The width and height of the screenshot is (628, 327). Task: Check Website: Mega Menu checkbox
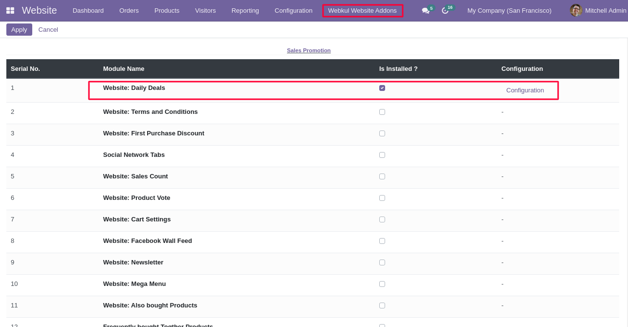pos(382,284)
